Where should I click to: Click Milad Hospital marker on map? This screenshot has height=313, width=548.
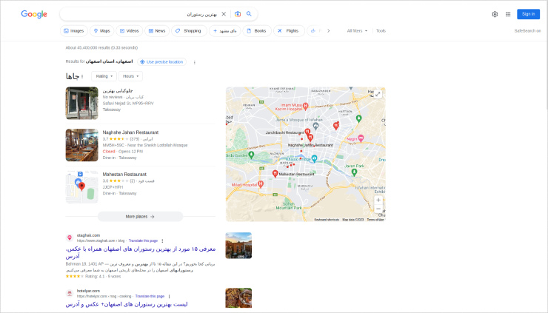pos(261,184)
